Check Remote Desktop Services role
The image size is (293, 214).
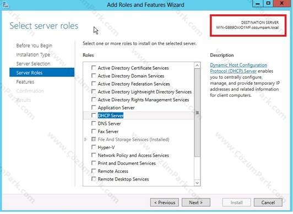tap(94, 179)
